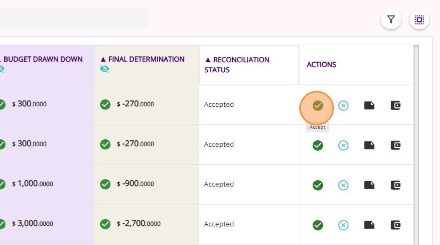The height and width of the screenshot is (245, 440).
Task: Toggle visibility of Budget Drawn Down column
Action: 2,69
